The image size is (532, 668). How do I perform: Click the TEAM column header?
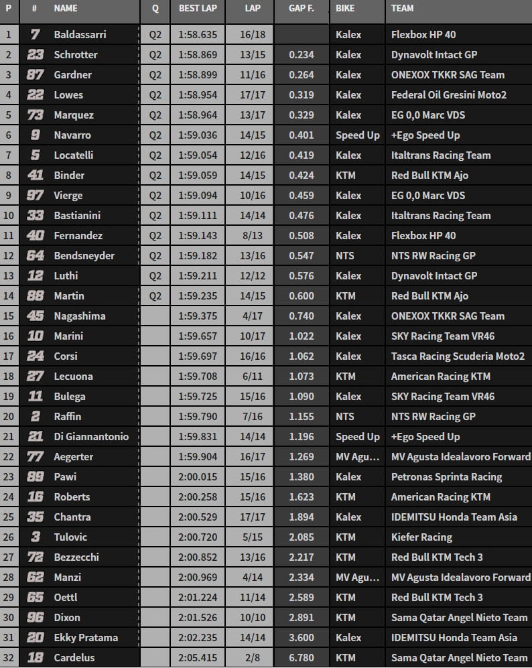click(x=402, y=9)
